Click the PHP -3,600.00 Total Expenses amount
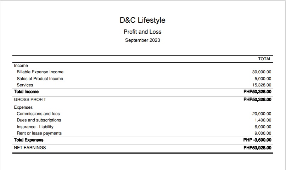Image resolution: width=286 pixels, height=170 pixels. (x=257, y=140)
